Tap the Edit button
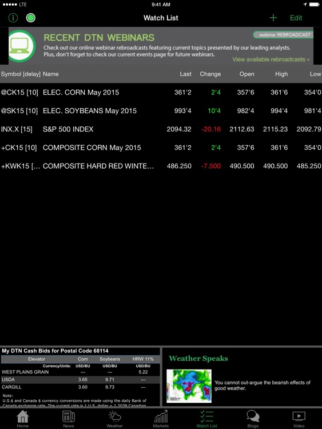 (x=296, y=18)
